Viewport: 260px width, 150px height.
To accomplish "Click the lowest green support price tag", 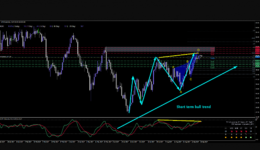I will tap(258, 66).
